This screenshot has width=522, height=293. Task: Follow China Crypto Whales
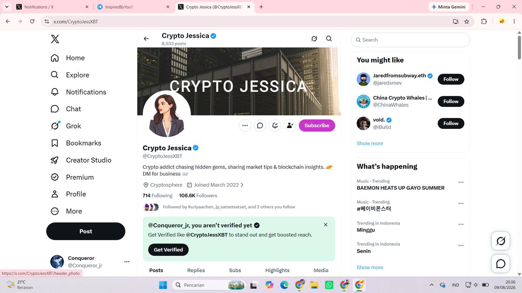451,102
